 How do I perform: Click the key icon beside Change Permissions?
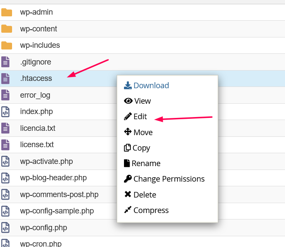tap(128, 179)
